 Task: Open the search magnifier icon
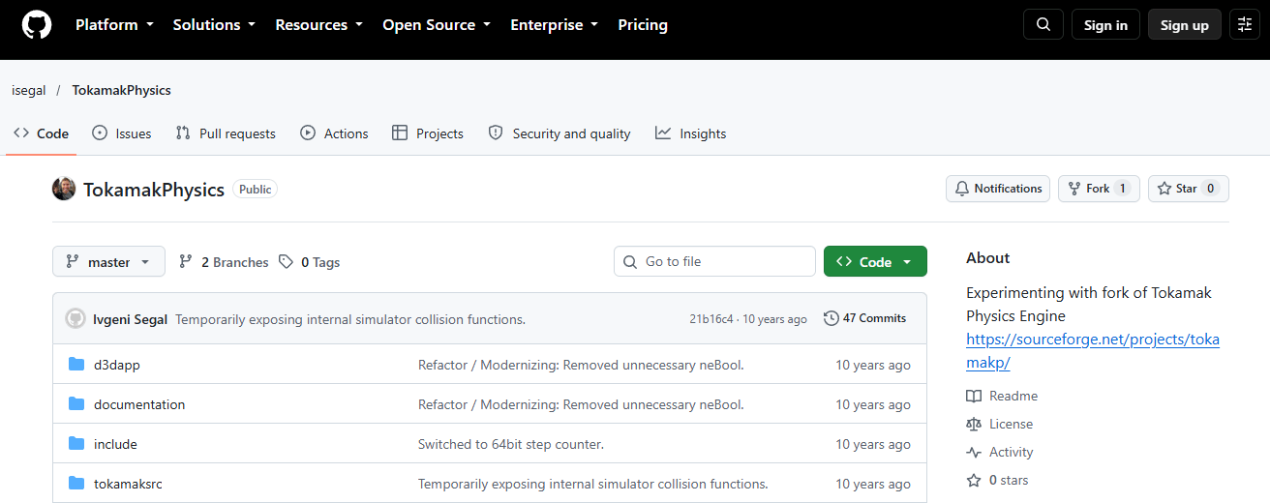click(x=1043, y=25)
